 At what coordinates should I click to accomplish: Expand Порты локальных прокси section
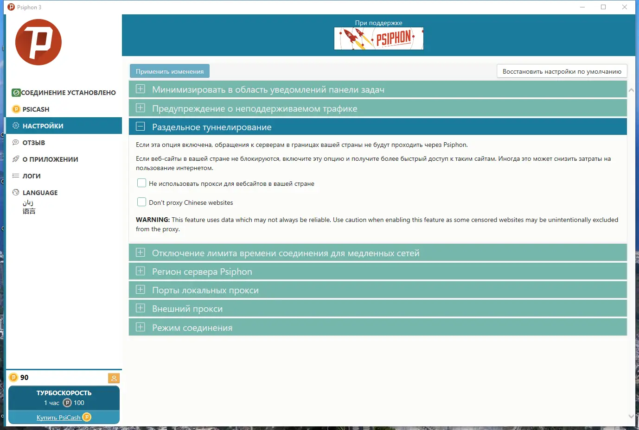(377, 290)
